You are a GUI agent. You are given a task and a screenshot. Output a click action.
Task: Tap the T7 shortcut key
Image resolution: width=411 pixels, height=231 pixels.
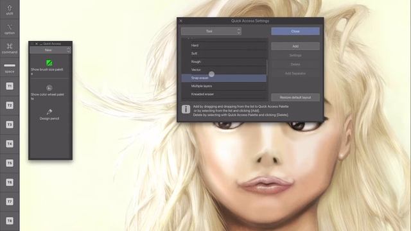tap(10, 201)
